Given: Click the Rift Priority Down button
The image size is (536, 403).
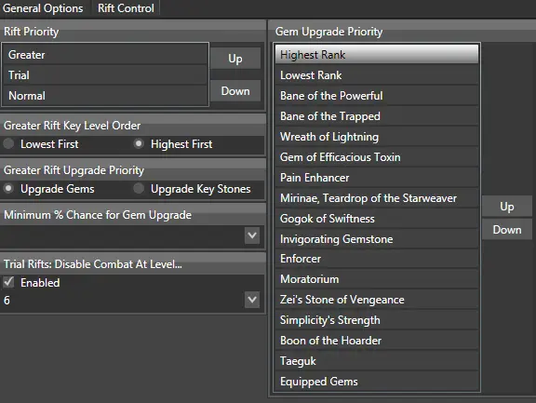Looking at the screenshot, I should coord(235,91).
